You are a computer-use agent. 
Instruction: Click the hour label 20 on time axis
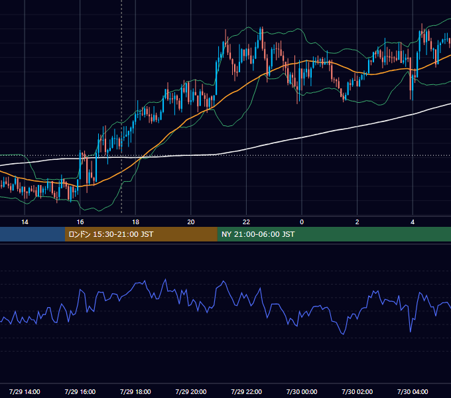[191, 222]
